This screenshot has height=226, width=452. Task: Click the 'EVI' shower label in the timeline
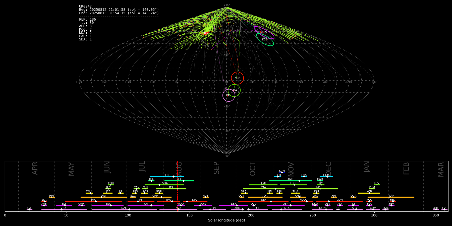(x=444, y=208)
